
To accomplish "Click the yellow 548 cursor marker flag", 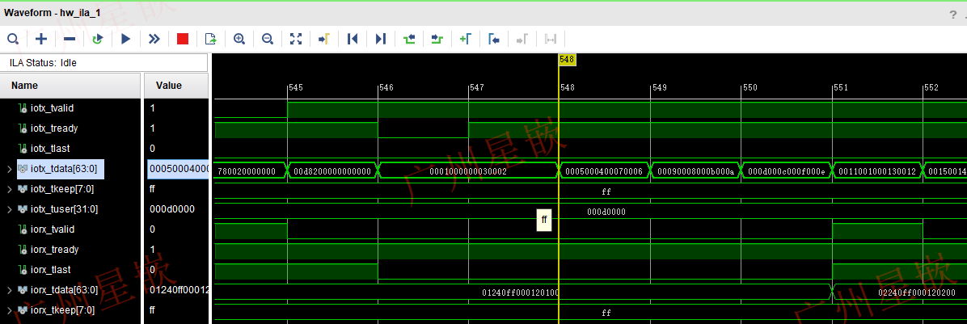I will (x=566, y=60).
